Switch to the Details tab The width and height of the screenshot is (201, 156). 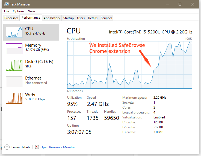coord(93,18)
